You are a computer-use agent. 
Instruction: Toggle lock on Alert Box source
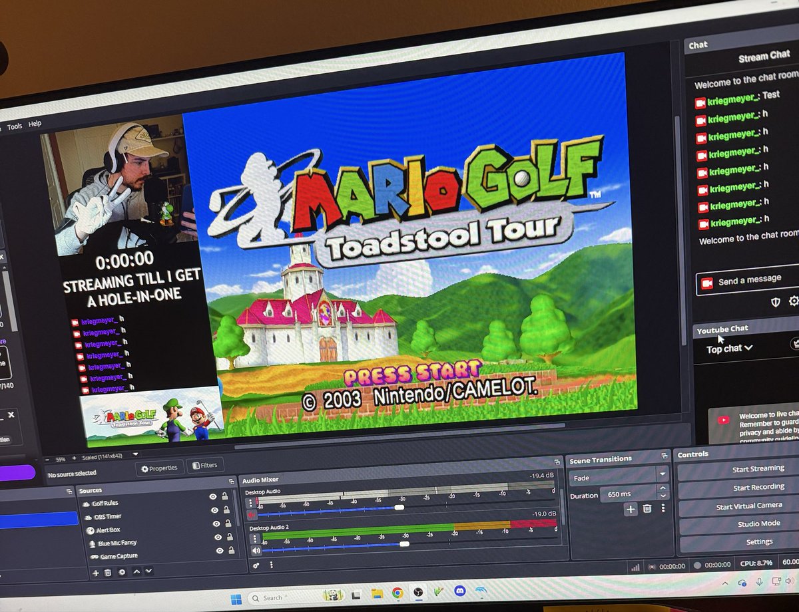click(x=228, y=523)
